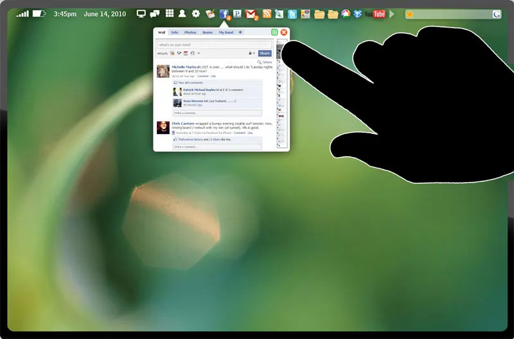Attach a photo using the photo icon
This screenshot has height=339, width=514.
pos(172,53)
